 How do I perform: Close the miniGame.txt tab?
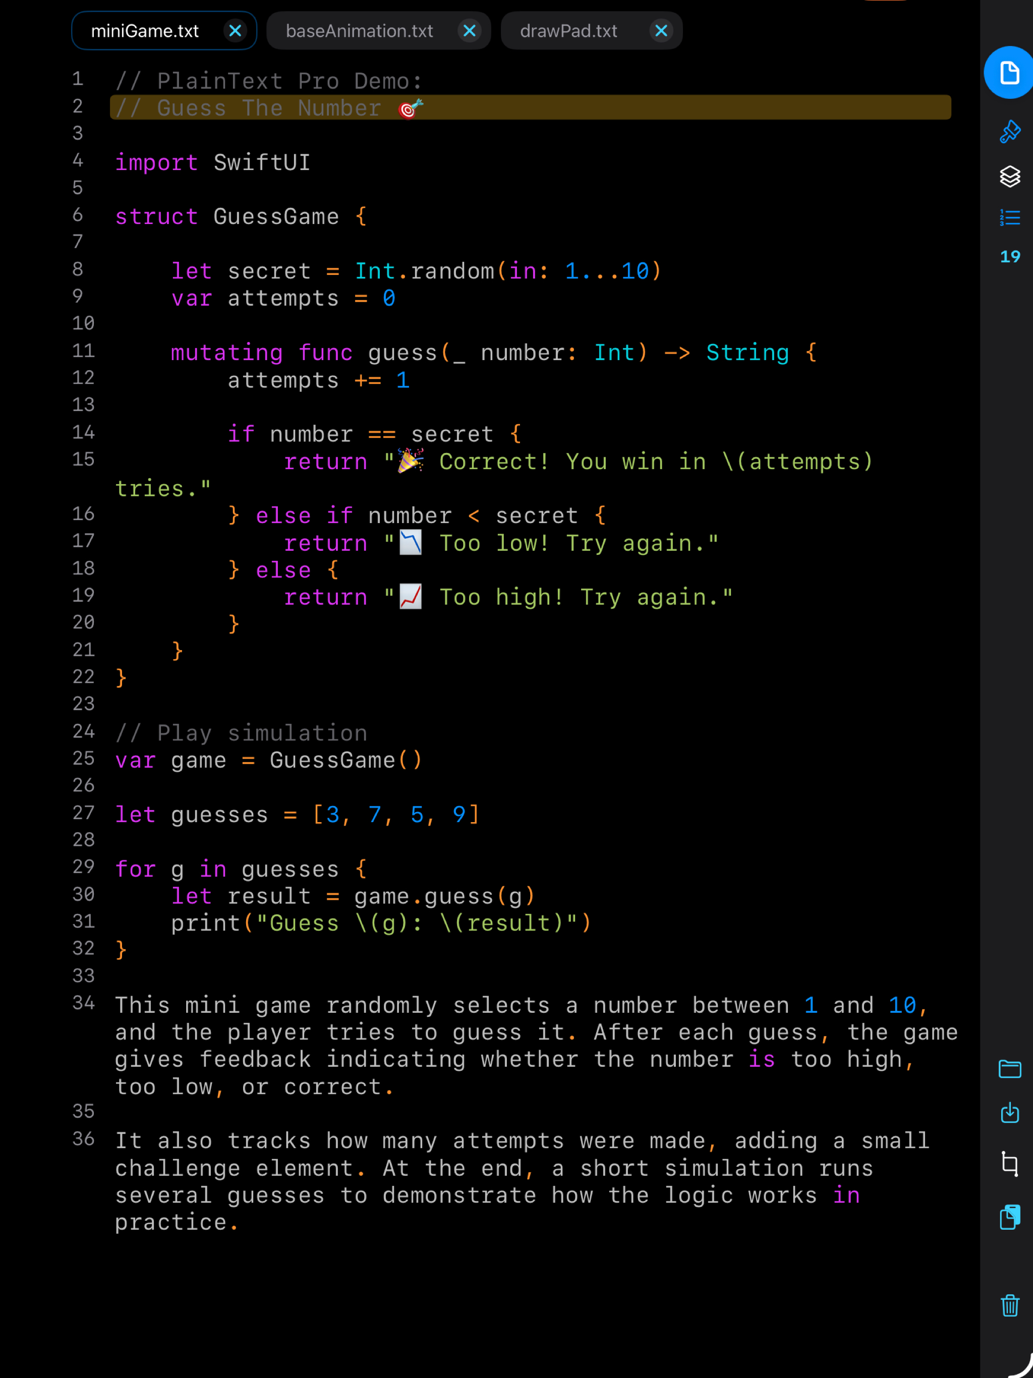pos(235,31)
